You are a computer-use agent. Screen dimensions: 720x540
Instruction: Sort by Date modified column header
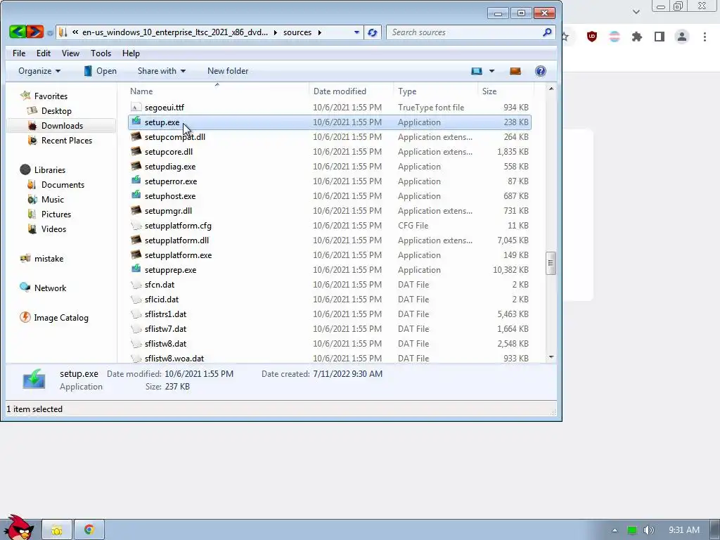(352, 91)
